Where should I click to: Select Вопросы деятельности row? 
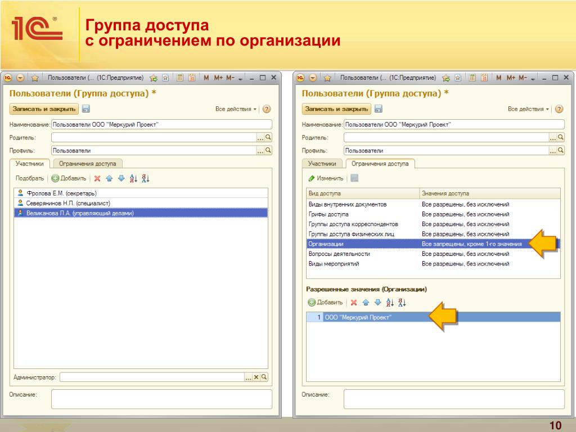(x=433, y=254)
